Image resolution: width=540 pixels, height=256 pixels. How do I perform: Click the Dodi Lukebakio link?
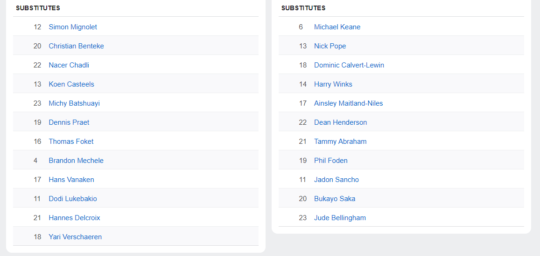pyautogui.click(x=73, y=199)
